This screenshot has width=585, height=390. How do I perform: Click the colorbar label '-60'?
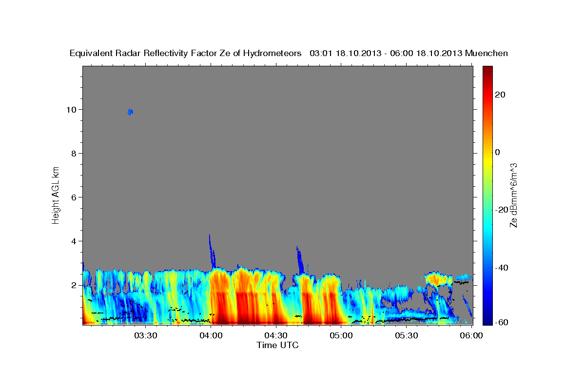502,322
